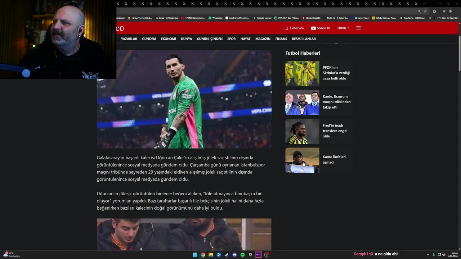Open the WhatsApp bookmark
Viewport: 461px width, 259px height.
click(x=215, y=18)
